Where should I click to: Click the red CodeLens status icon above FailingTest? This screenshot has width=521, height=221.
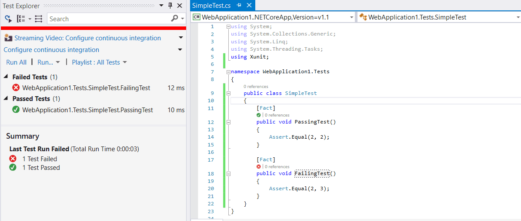[259, 166]
